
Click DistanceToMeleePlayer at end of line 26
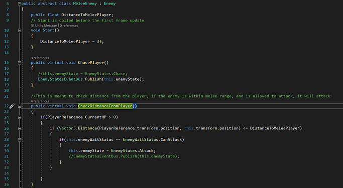coord(275,128)
